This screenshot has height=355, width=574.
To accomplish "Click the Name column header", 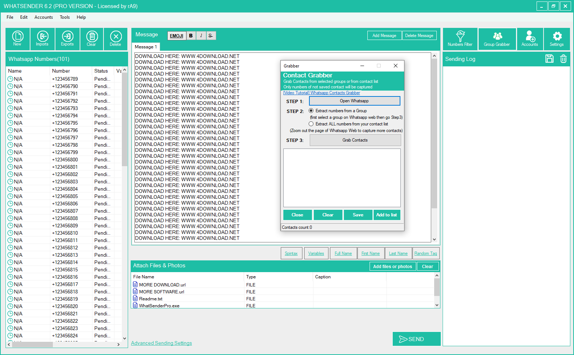I will tap(28, 71).
